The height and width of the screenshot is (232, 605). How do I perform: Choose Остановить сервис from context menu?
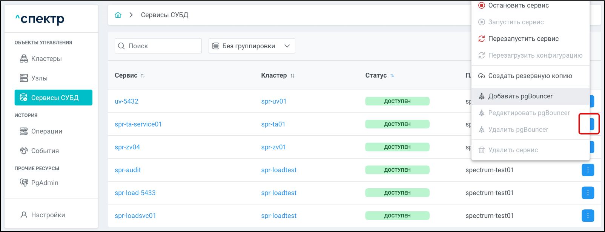point(518,6)
